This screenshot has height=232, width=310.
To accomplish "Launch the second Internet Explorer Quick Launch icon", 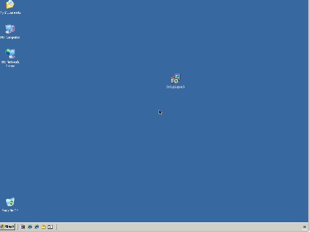I will pos(37,227).
